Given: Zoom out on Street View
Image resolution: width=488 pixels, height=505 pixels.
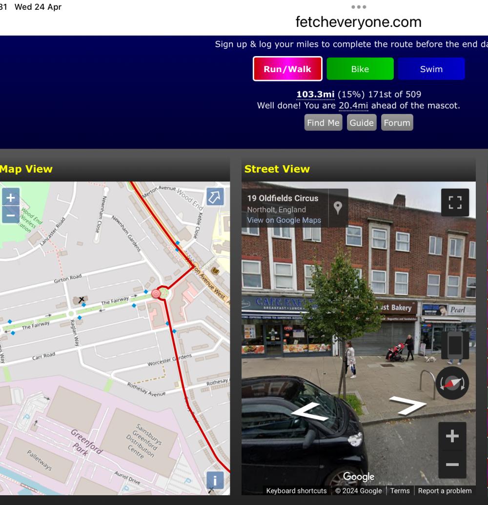Looking at the screenshot, I should [452, 464].
